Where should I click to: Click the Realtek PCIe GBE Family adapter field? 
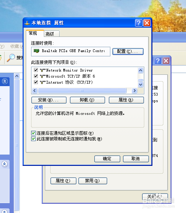(71, 51)
